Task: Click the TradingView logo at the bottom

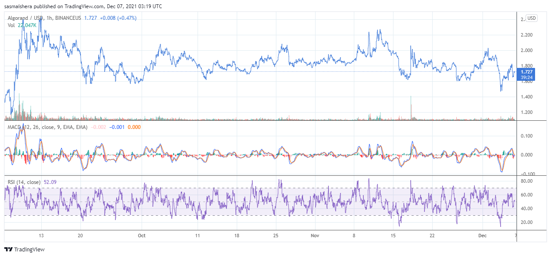Action: pyautogui.click(x=25, y=250)
